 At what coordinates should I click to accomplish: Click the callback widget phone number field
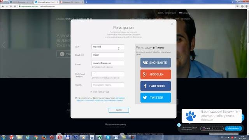[x=212, y=128]
